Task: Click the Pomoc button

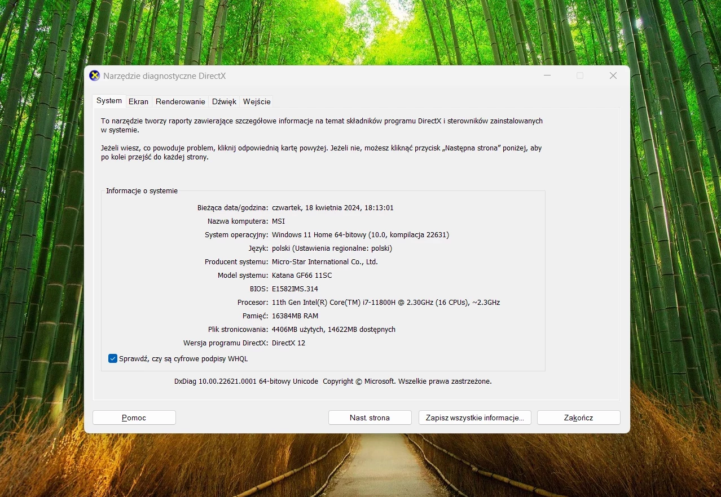Action: point(134,418)
